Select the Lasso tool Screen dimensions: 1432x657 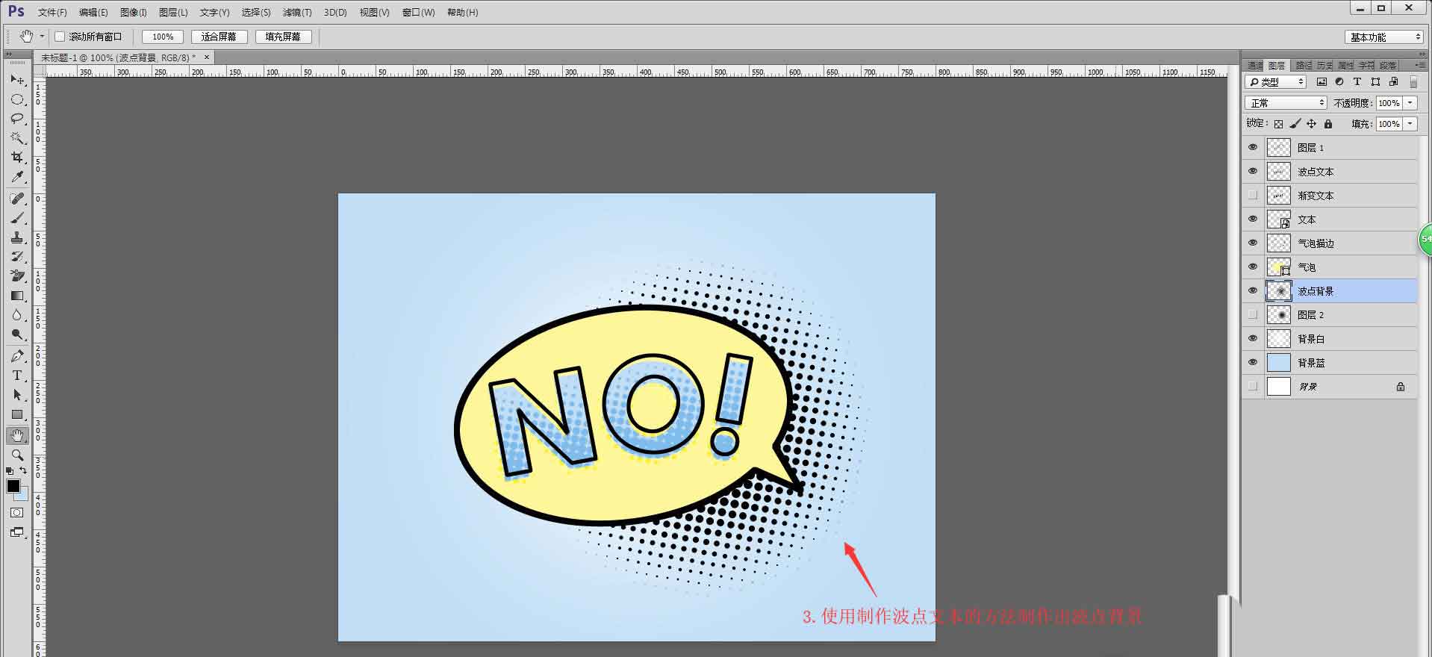point(17,119)
